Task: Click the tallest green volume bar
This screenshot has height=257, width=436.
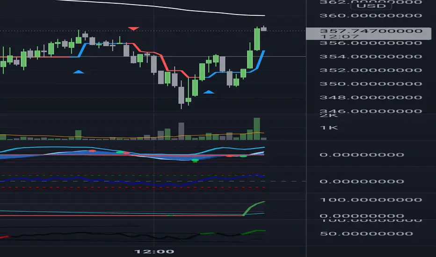Action: pyautogui.click(x=257, y=128)
